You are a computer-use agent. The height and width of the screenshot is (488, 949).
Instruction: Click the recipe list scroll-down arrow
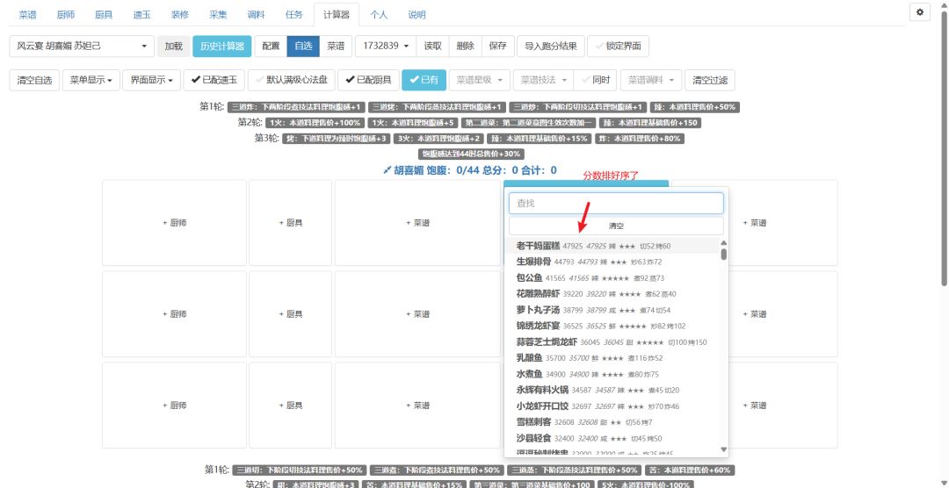pyautogui.click(x=724, y=449)
